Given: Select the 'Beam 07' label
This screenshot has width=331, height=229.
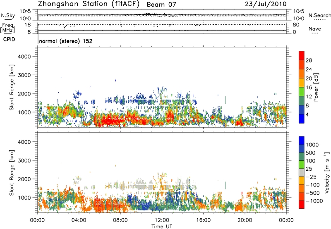Looking at the screenshot, I should [161, 5].
